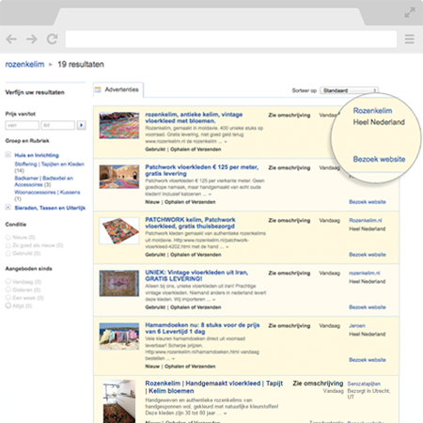Screen dimensions: 423x423
Task: Select Gisteren under Aangeboden sinds
Action: pos(8,290)
